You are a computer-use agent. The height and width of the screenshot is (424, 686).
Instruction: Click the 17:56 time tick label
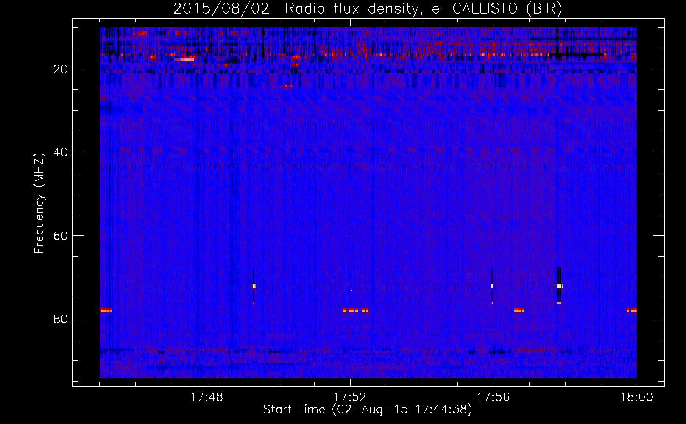493,397
